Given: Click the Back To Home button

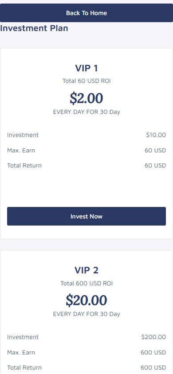Looking at the screenshot, I should coord(86,13).
